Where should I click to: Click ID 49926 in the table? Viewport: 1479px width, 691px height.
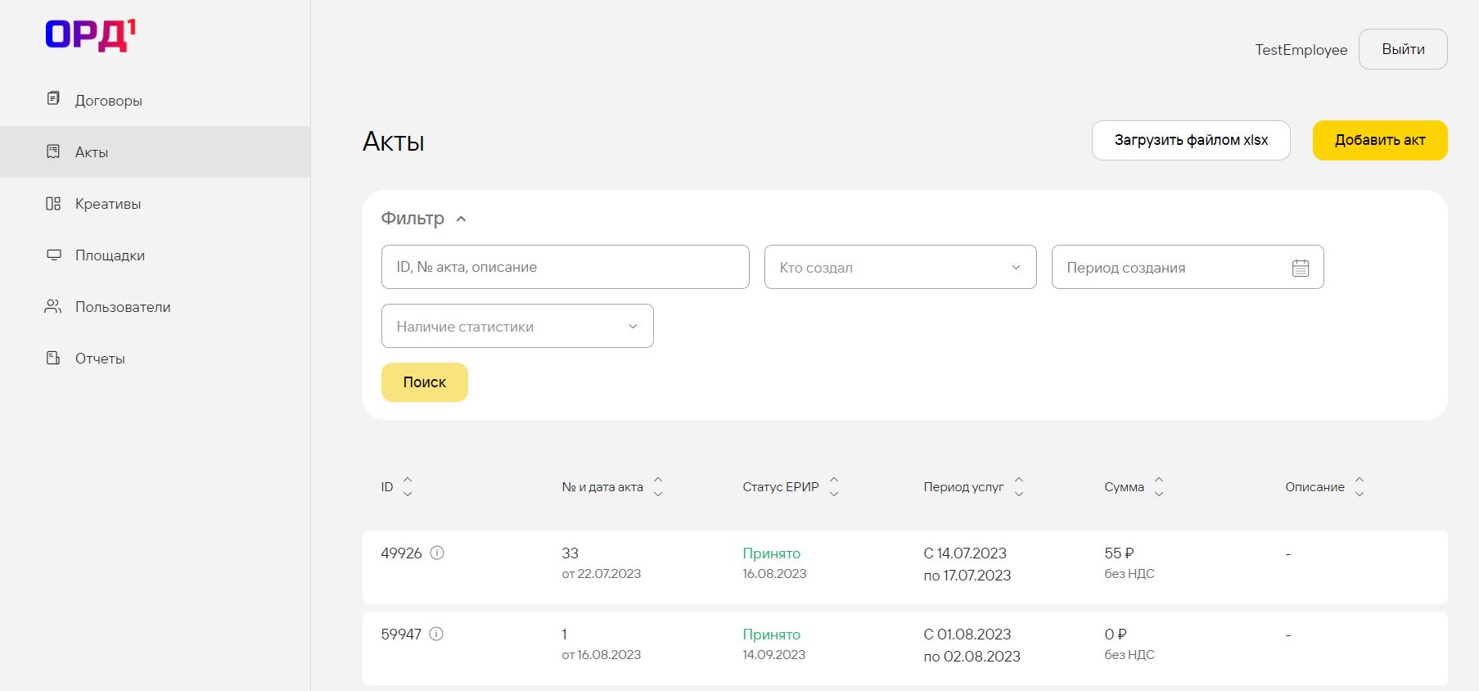coord(401,553)
